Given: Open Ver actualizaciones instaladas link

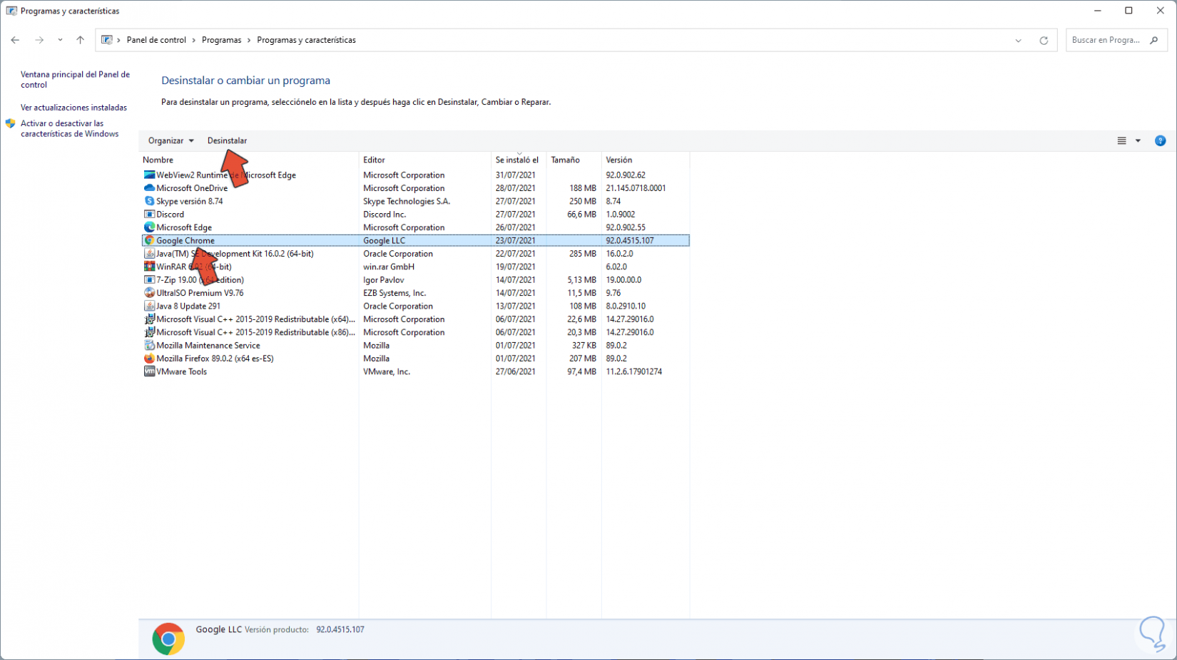Looking at the screenshot, I should [x=73, y=108].
